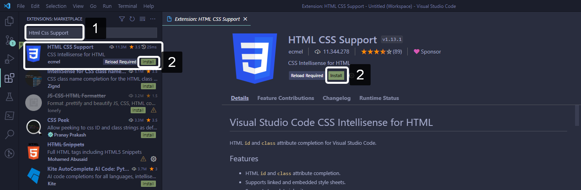Click Install on HTML CSS Support list row
The image size is (581, 190).
(x=148, y=62)
